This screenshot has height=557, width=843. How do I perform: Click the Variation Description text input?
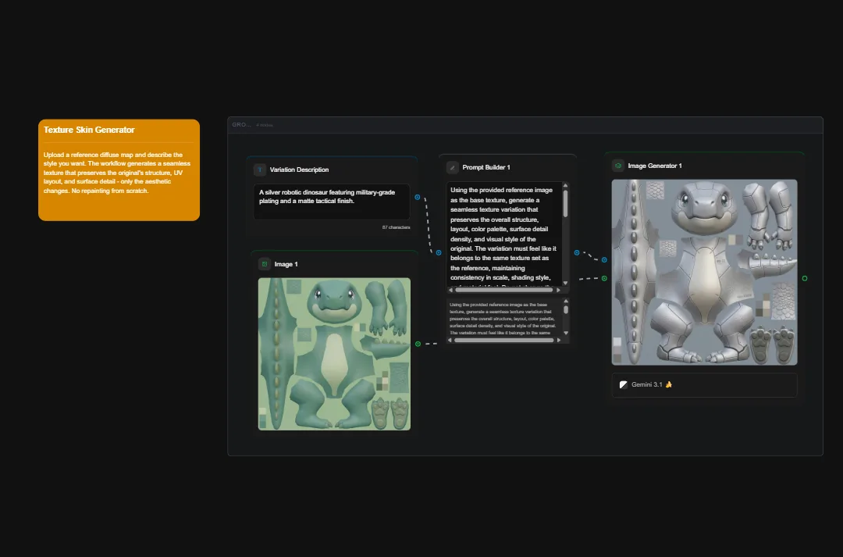332,202
